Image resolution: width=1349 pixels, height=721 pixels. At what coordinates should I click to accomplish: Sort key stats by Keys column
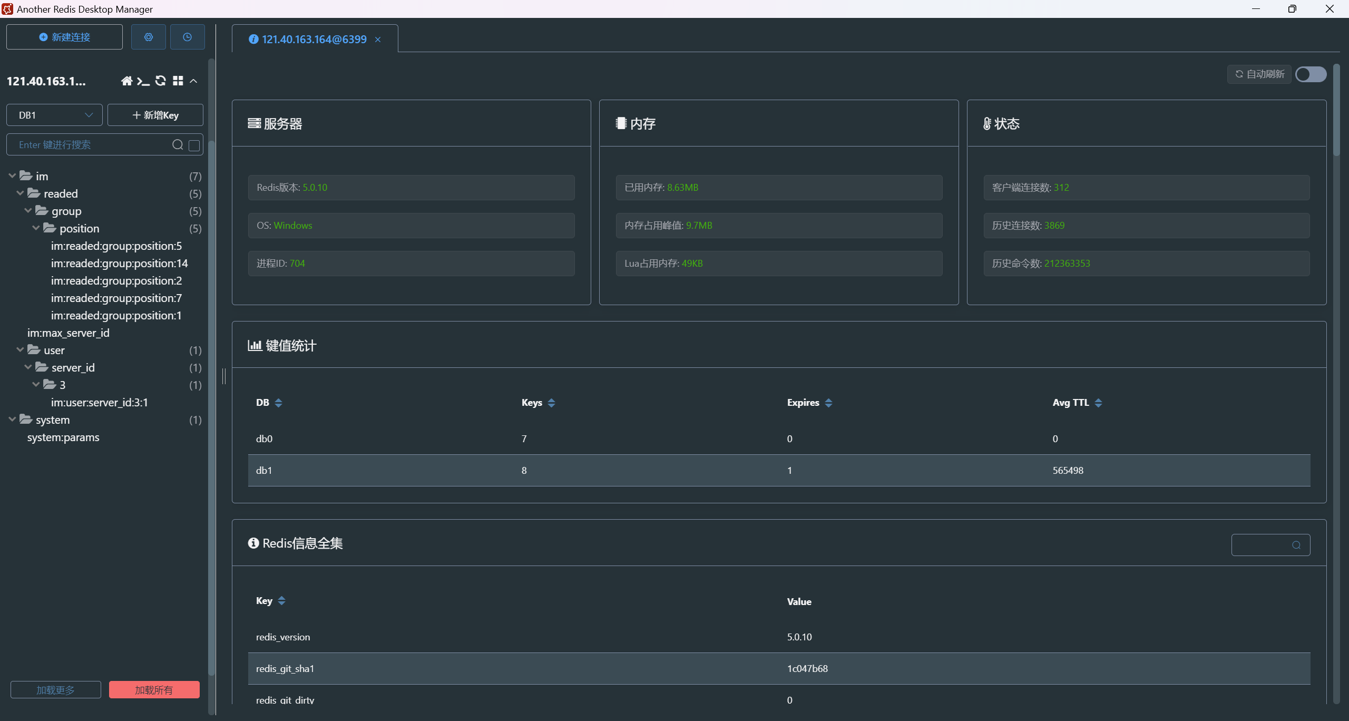551,403
